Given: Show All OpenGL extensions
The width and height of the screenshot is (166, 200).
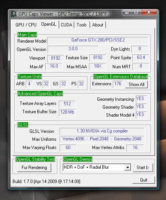Looking at the screenshot, I should click(x=137, y=85).
